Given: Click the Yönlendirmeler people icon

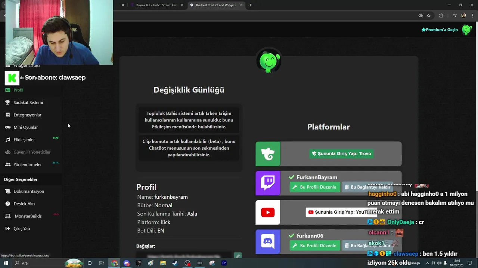Looking at the screenshot, I should coord(7,165).
